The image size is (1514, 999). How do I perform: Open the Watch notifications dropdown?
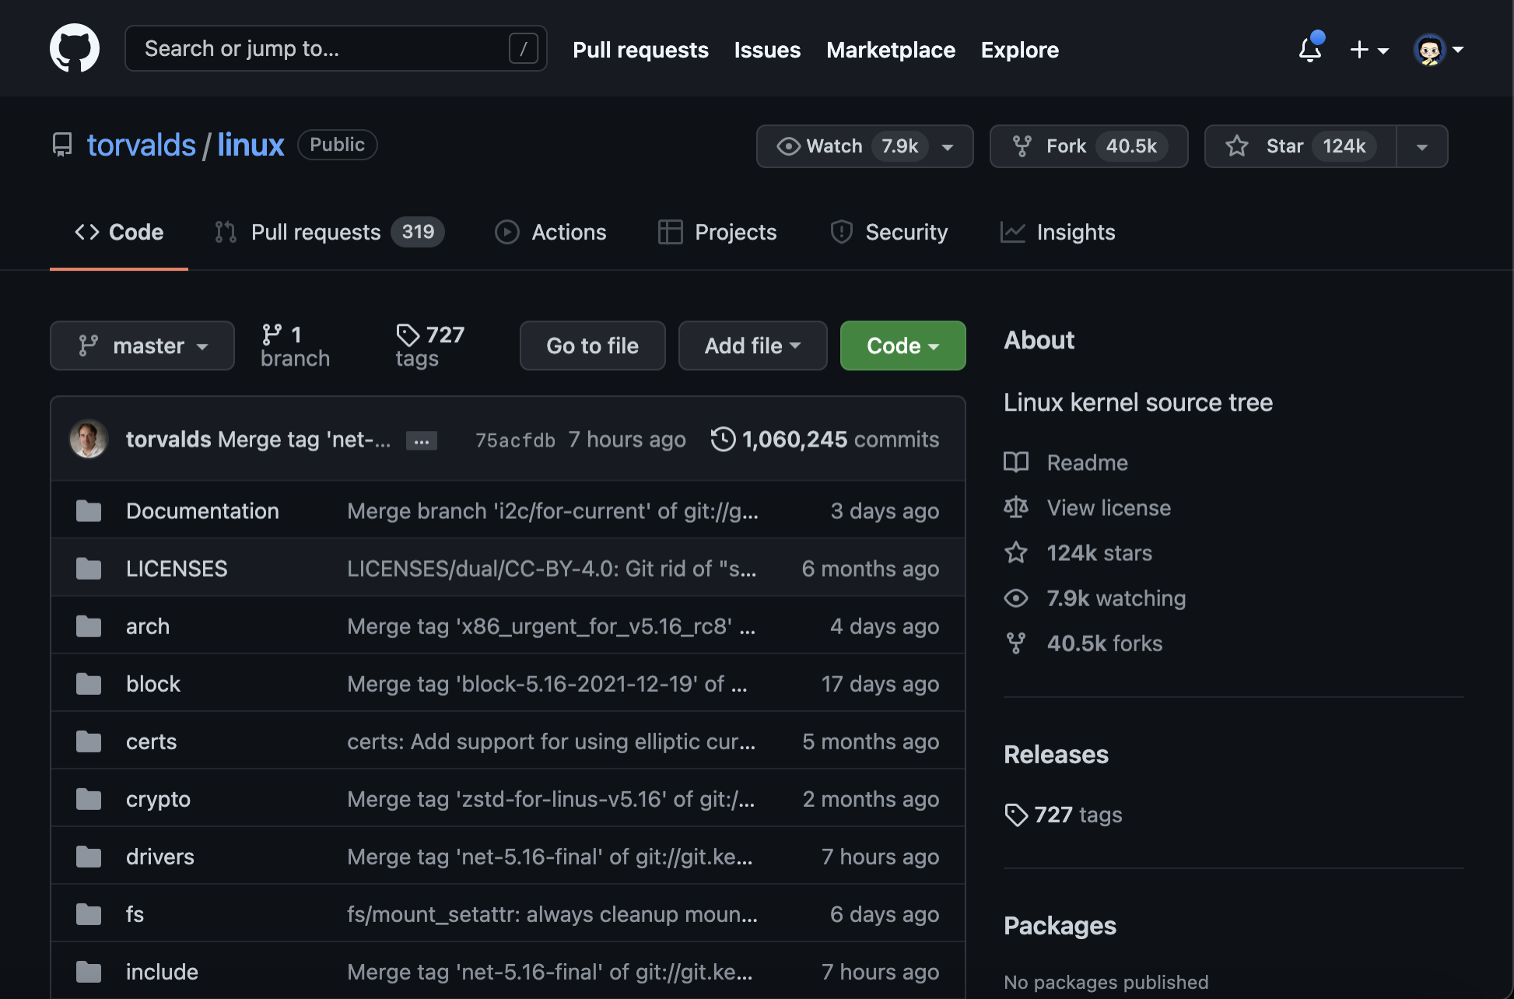coord(864,146)
